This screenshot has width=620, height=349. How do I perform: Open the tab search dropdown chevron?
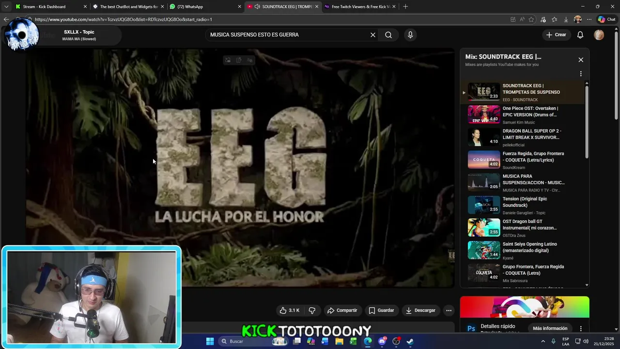tap(6, 6)
